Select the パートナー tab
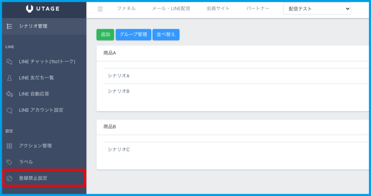This screenshot has width=371, height=196. (258, 9)
